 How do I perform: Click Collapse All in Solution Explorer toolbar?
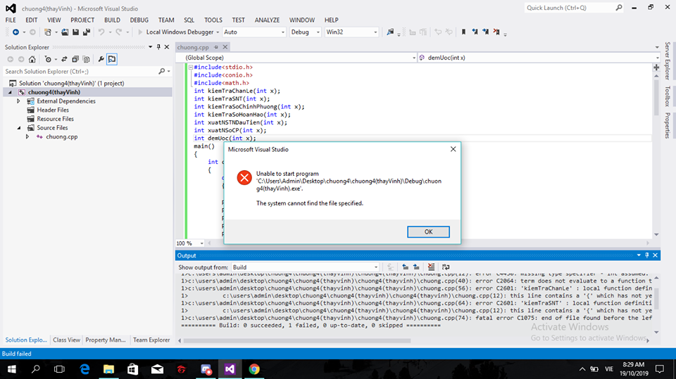pos(75,60)
